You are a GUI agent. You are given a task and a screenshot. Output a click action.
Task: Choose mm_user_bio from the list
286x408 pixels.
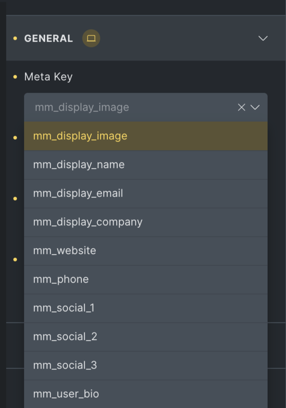pyautogui.click(x=66, y=394)
